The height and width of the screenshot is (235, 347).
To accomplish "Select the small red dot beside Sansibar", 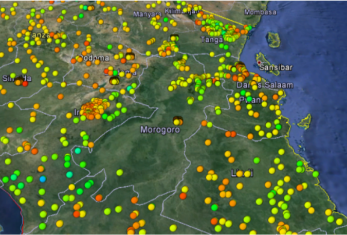I will [x=260, y=63].
